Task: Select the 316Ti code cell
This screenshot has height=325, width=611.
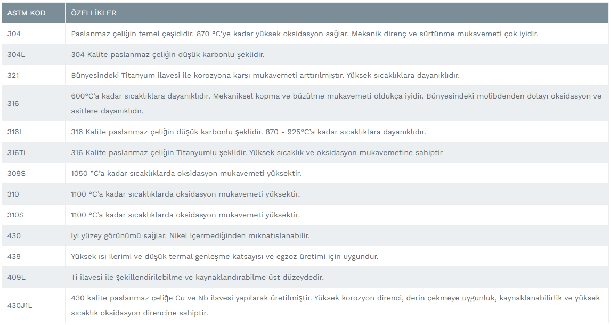Action: 34,152
